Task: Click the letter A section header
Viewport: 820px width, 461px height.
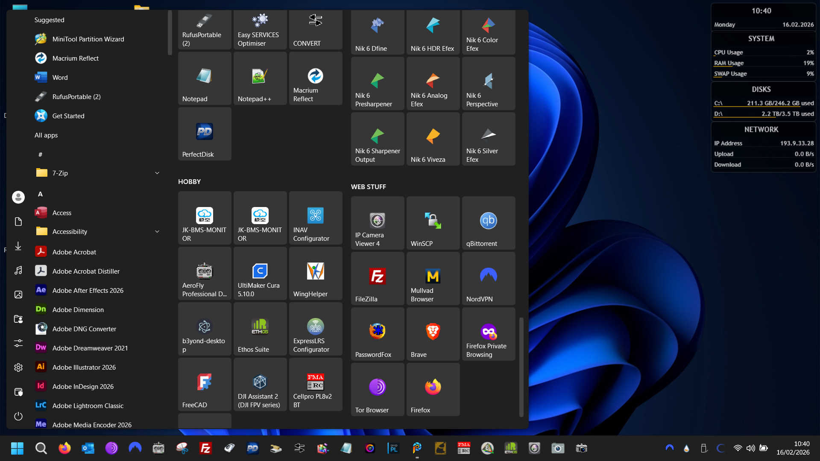Action: pyautogui.click(x=40, y=194)
